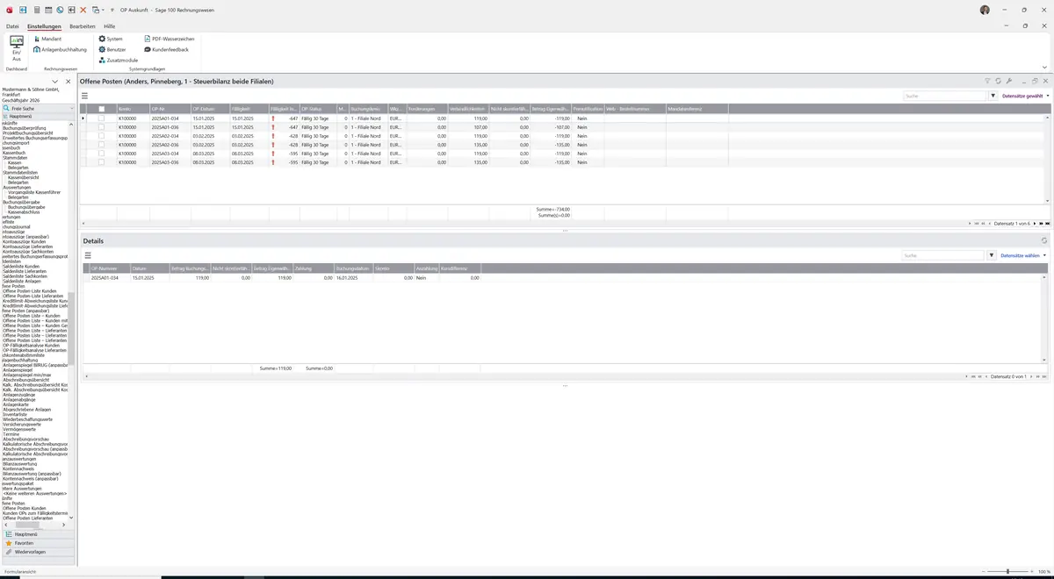Open the Hilfe menu
Viewport: 1054px width, 579px height.
point(109,26)
